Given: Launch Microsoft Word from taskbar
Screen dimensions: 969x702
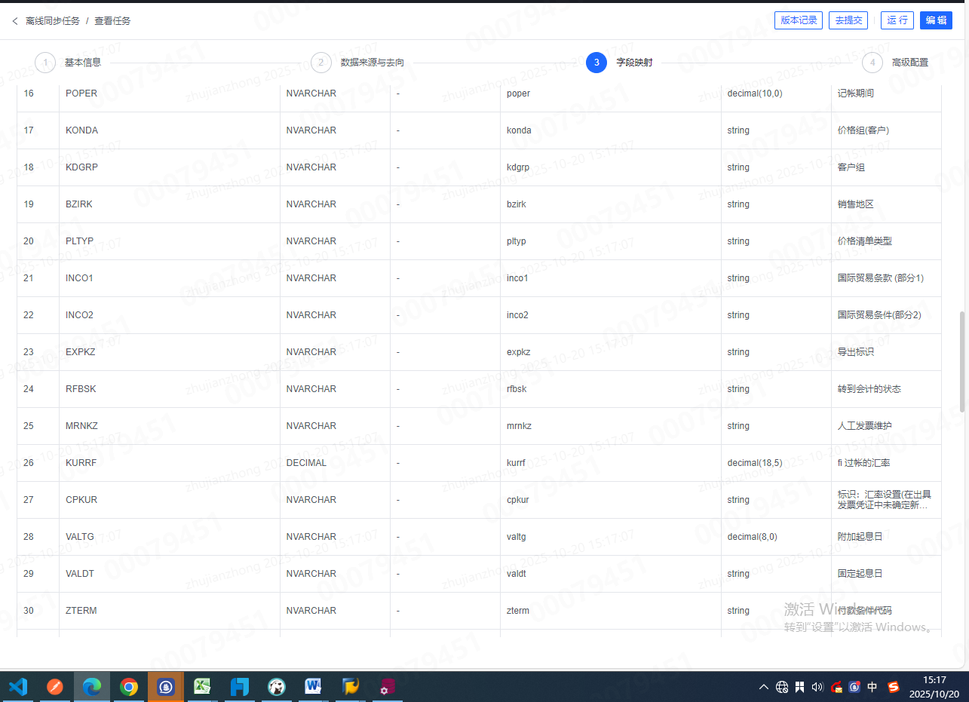Looking at the screenshot, I should coord(313,687).
